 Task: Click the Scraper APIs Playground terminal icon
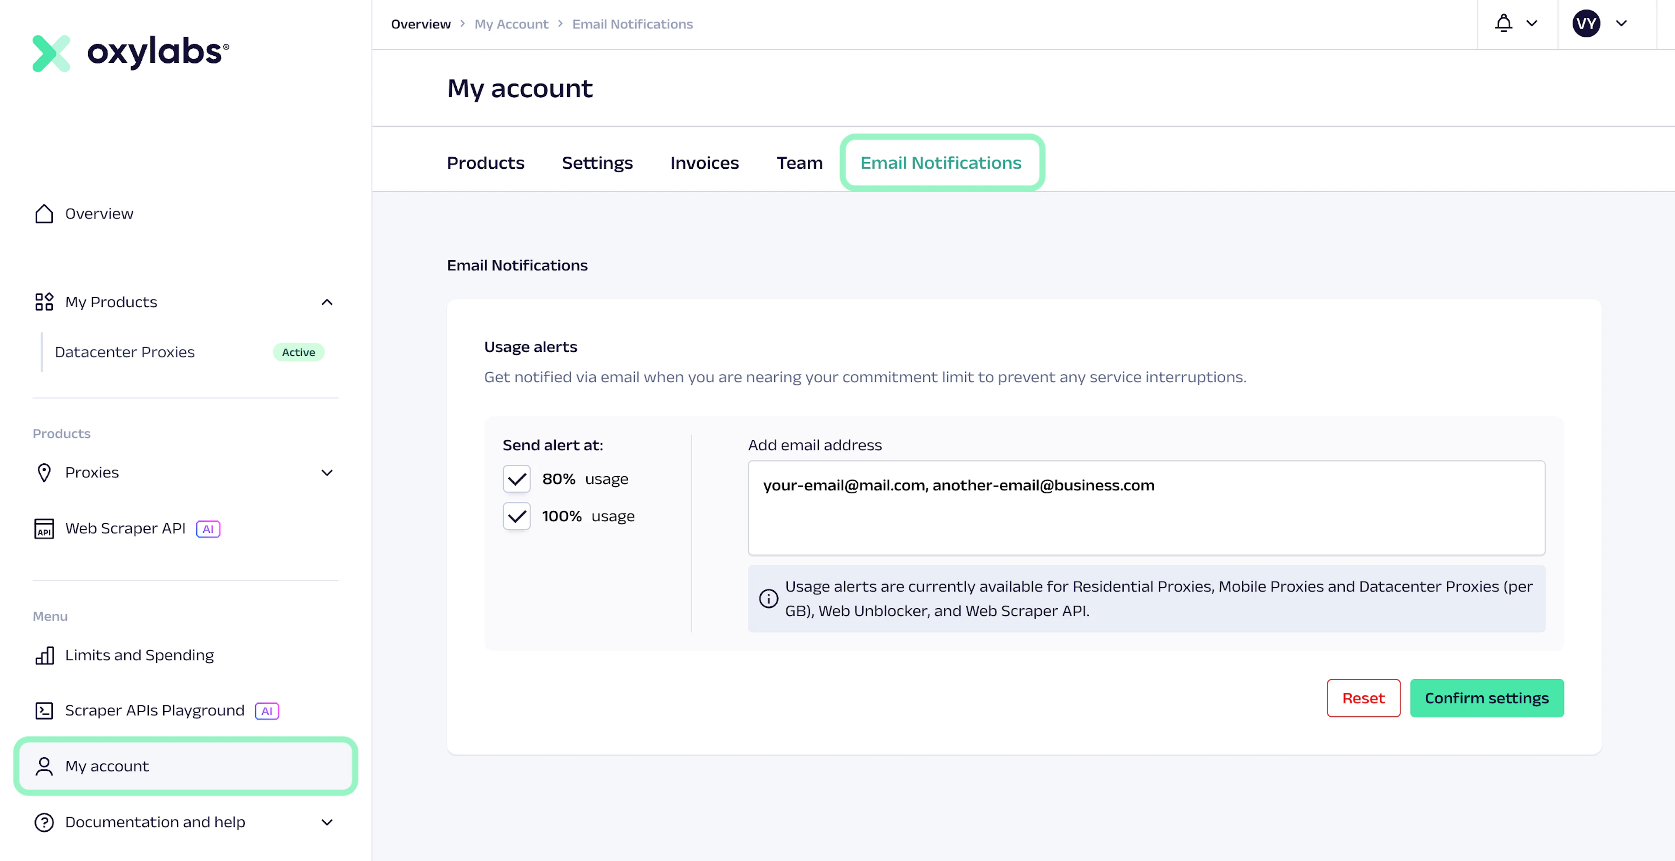[44, 711]
